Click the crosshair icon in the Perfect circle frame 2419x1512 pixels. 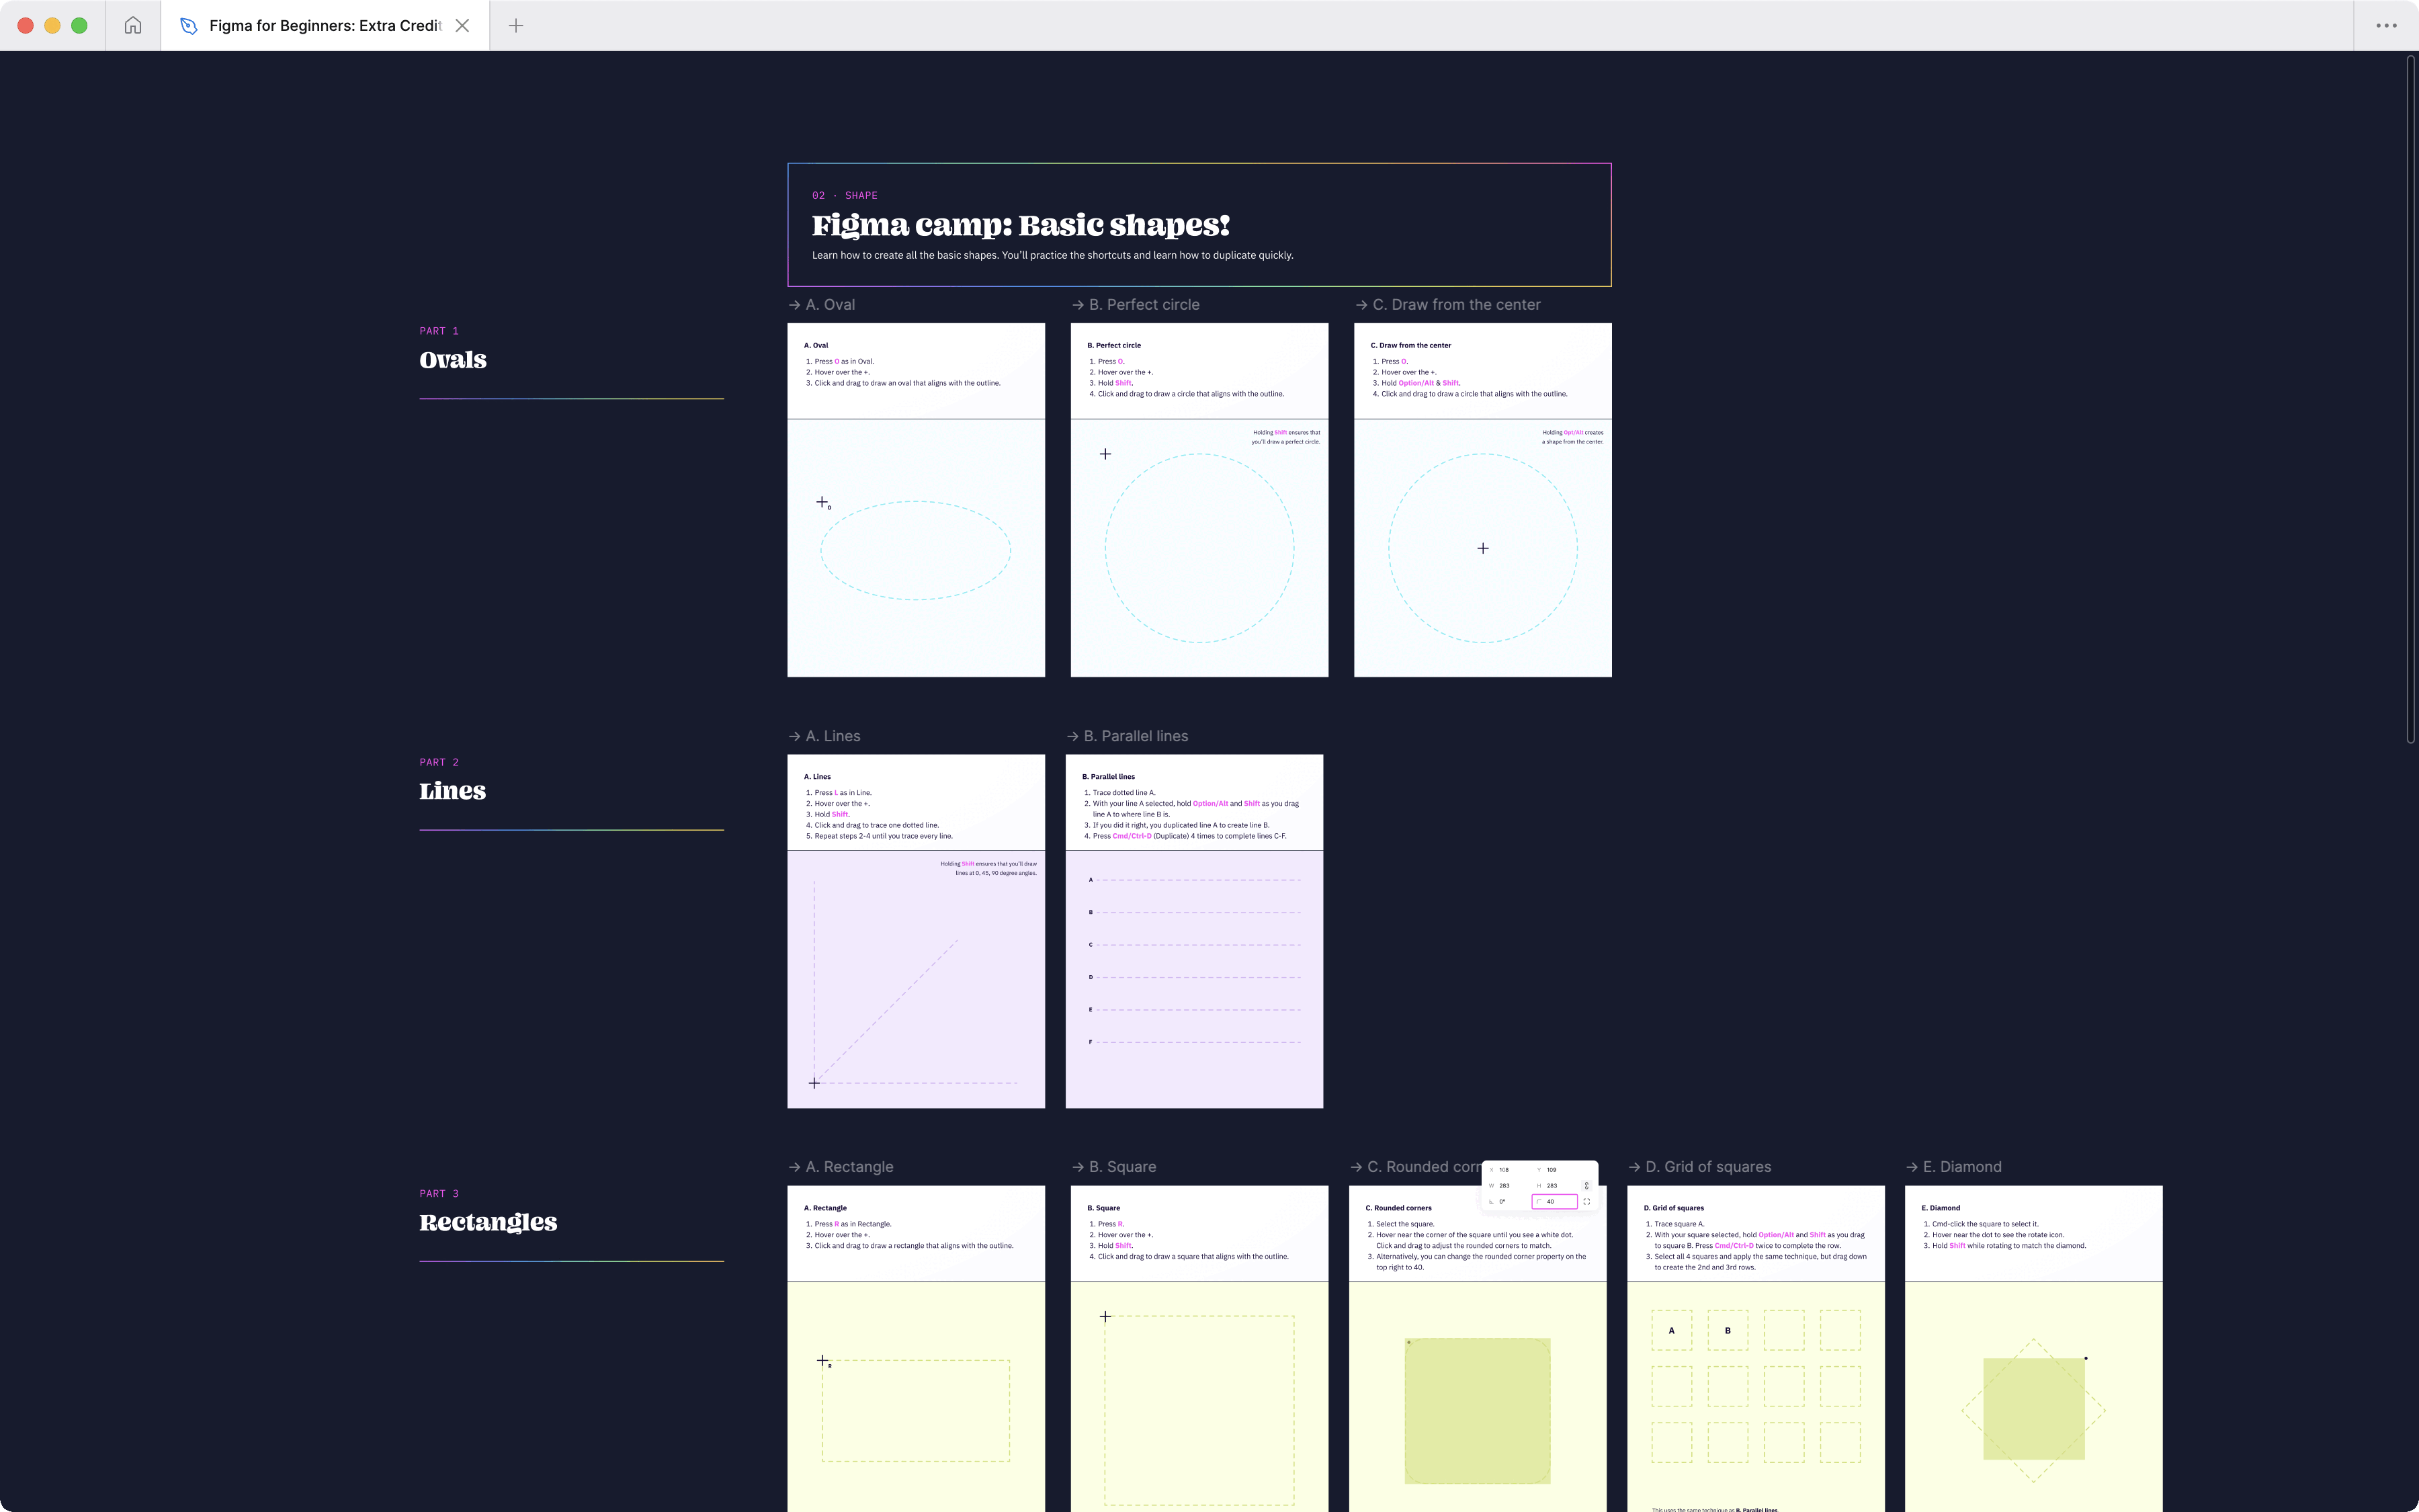(1105, 454)
